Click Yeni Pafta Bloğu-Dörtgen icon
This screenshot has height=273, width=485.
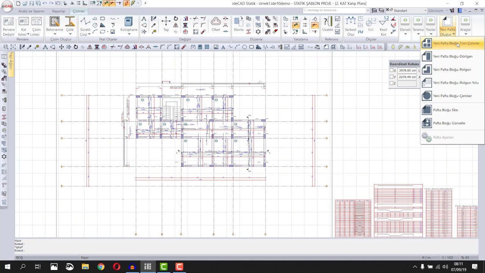tap(427, 56)
